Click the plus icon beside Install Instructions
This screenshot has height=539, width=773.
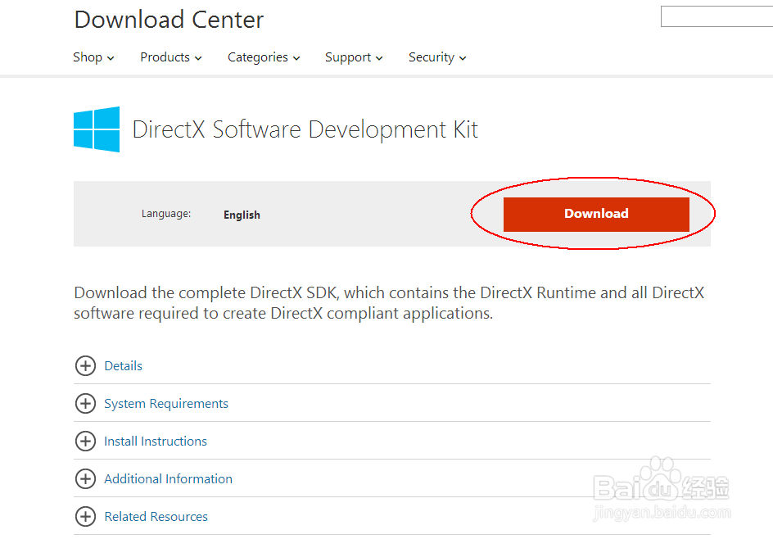click(86, 442)
